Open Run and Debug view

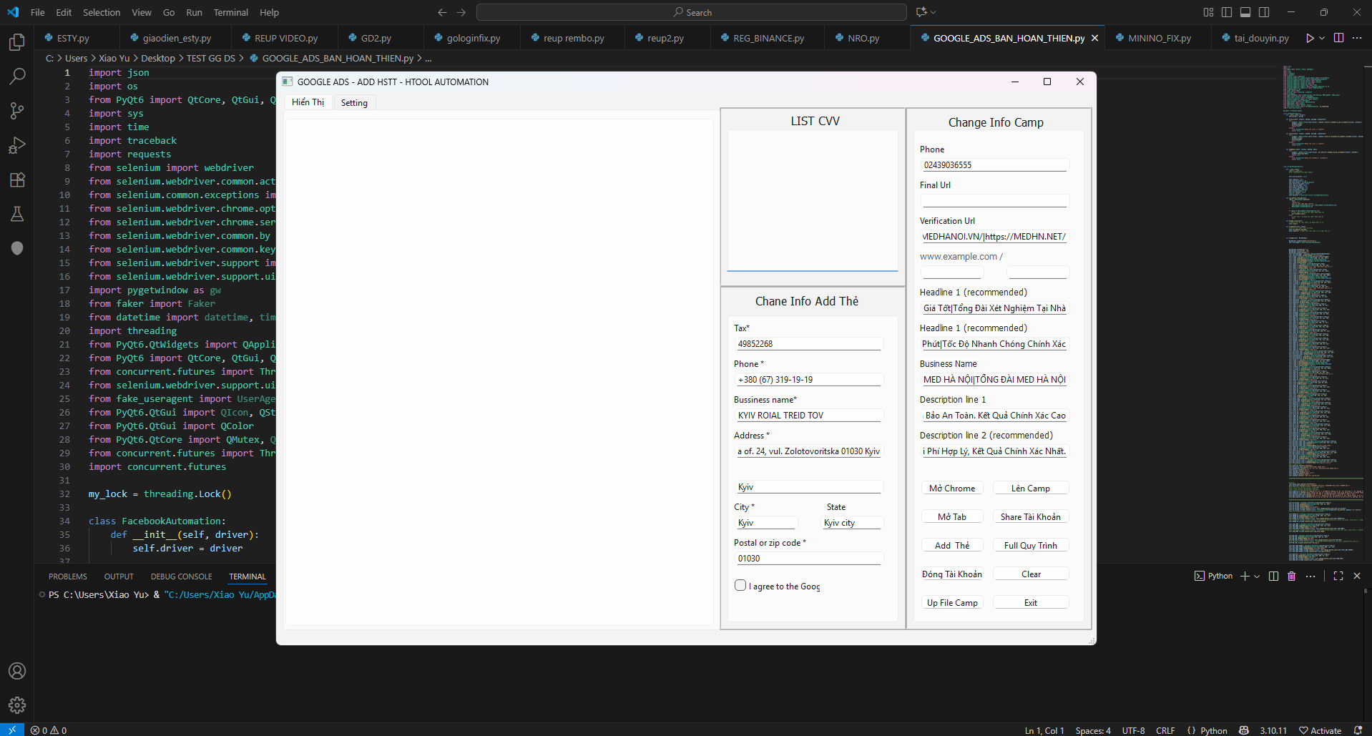[17, 145]
